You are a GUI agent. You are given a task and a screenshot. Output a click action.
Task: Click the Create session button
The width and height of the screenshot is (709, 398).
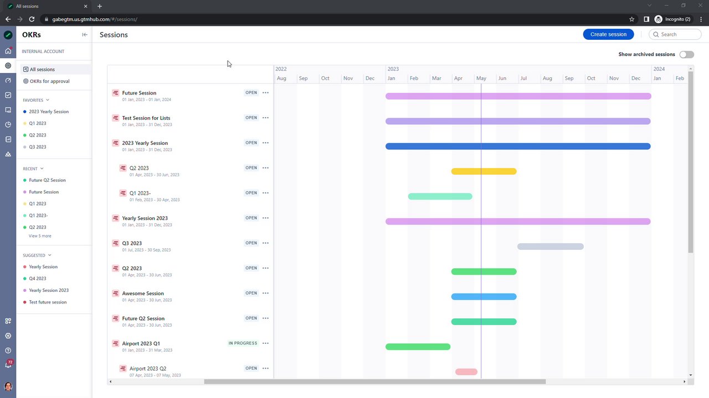(x=608, y=34)
